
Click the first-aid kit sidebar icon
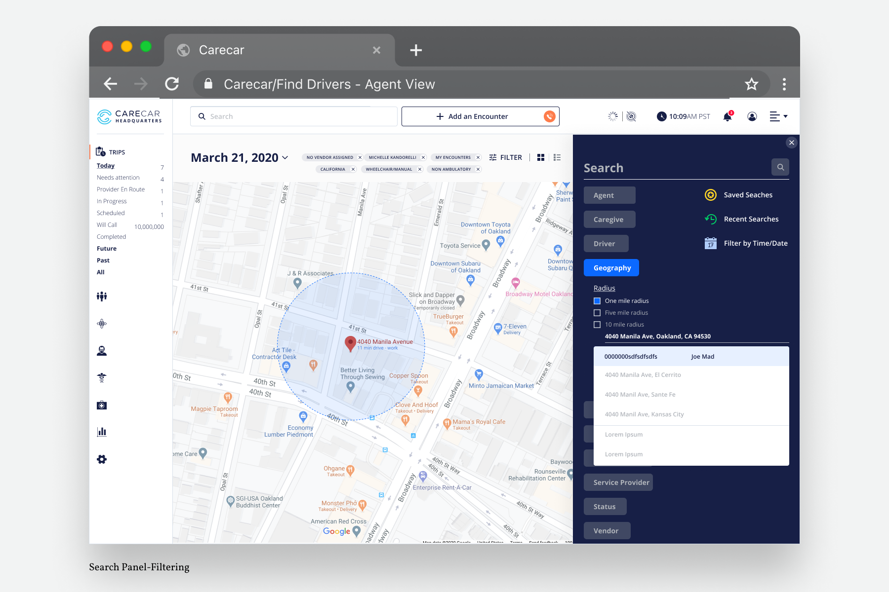point(101,405)
